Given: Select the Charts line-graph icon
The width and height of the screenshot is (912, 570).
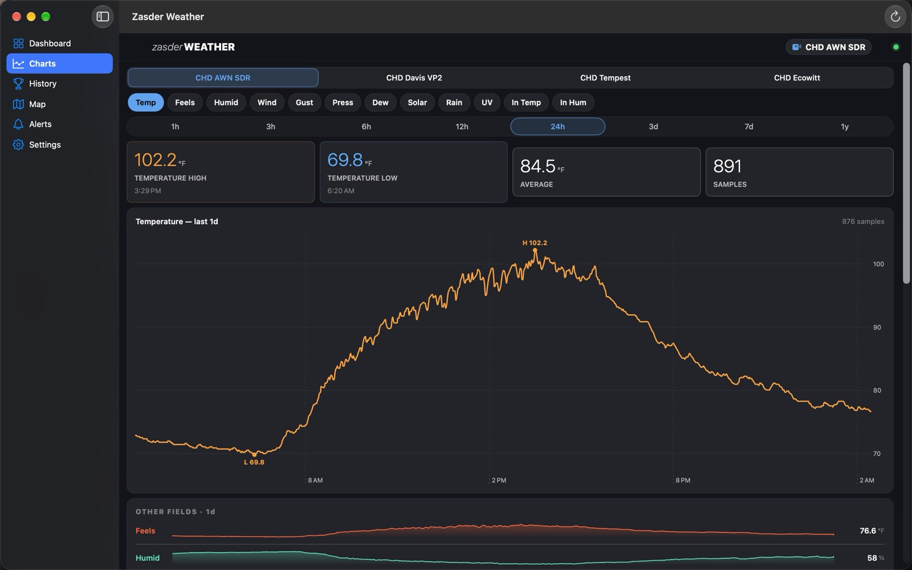Looking at the screenshot, I should click(18, 63).
